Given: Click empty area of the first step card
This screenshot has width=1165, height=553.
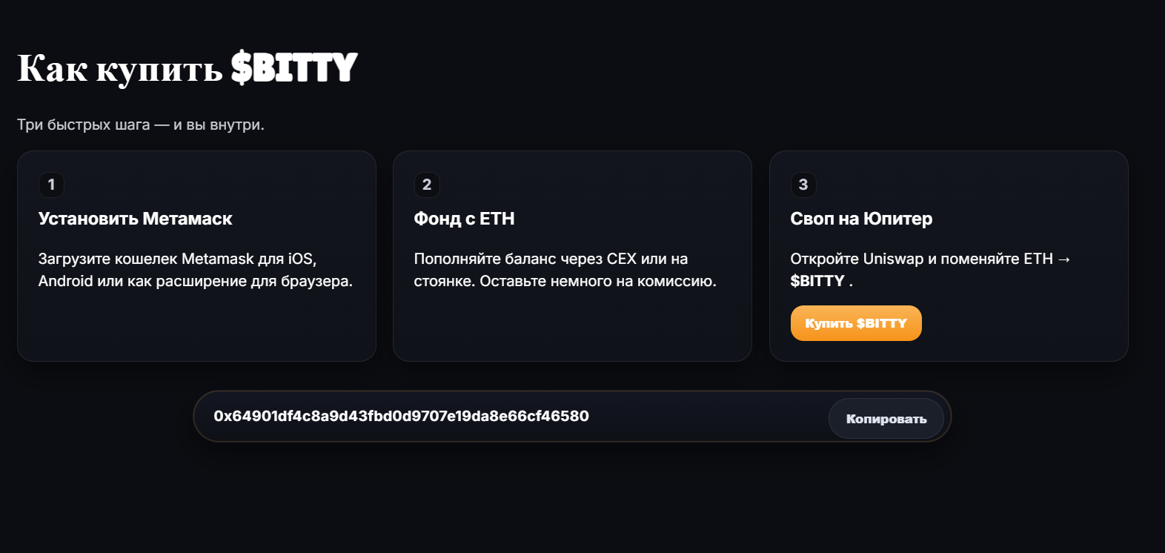Looking at the screenshot, I should (x=196, y=330).
